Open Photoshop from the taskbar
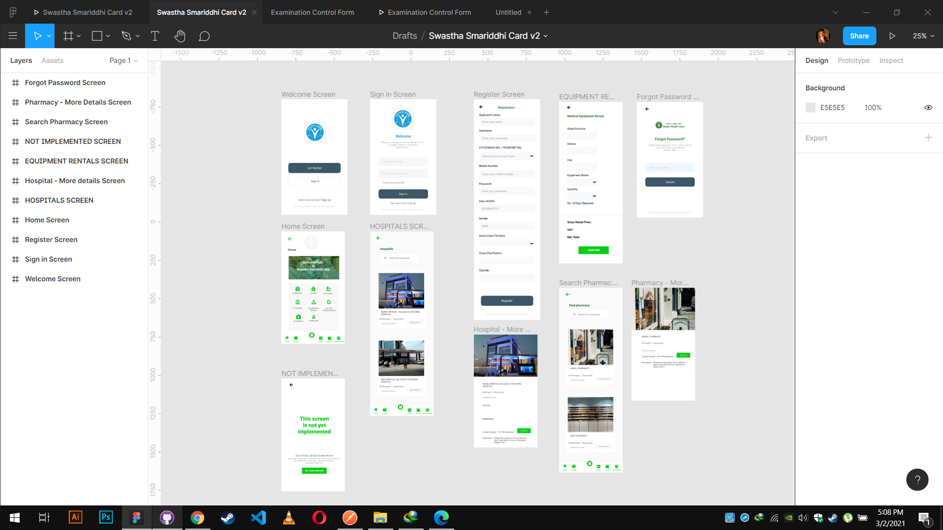 pos(106,517)
